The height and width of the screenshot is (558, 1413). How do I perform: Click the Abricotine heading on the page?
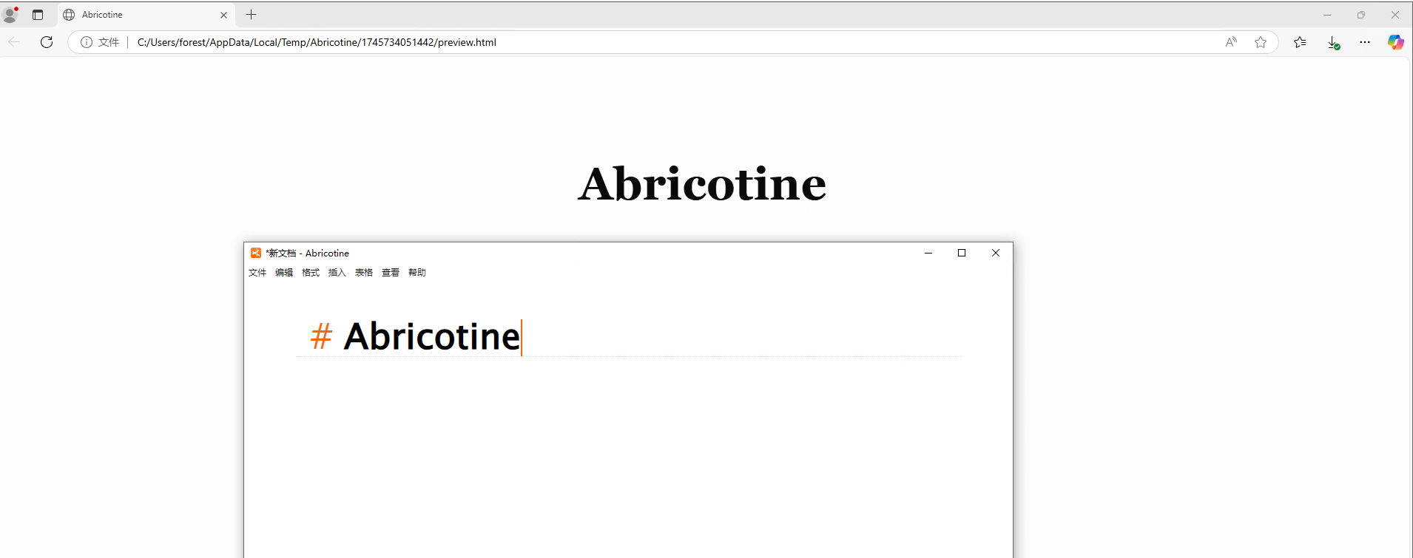702,184
